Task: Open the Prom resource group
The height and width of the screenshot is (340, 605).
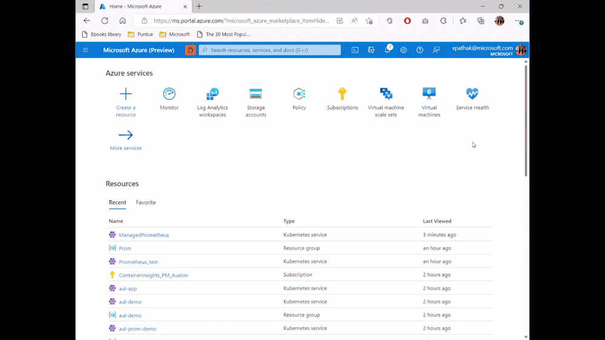Action: (x=125, y=248)
